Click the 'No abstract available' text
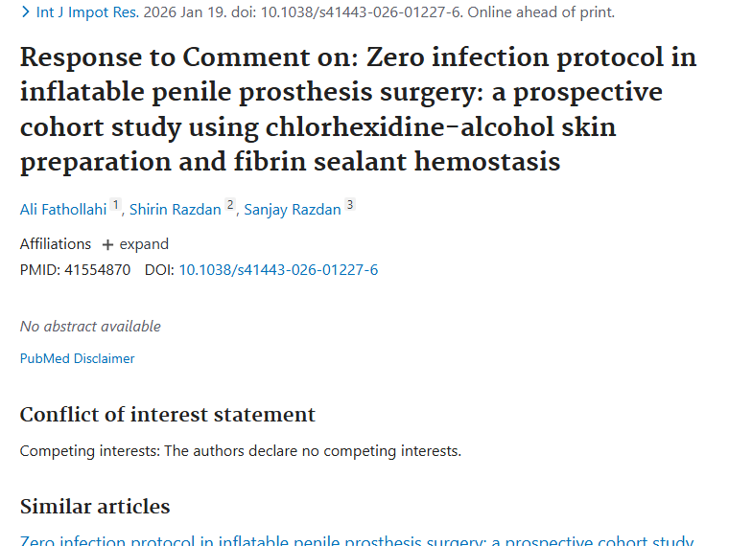 pyautogui.click(x=90, y=326)
